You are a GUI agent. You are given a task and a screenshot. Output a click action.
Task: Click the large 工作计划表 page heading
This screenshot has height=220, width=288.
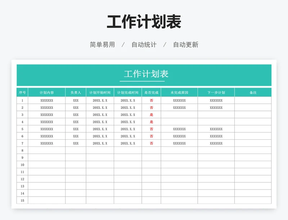pyautogui.click(x=144, y=22)
